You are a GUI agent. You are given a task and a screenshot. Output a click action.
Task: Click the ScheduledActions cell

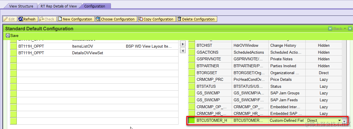250,52
